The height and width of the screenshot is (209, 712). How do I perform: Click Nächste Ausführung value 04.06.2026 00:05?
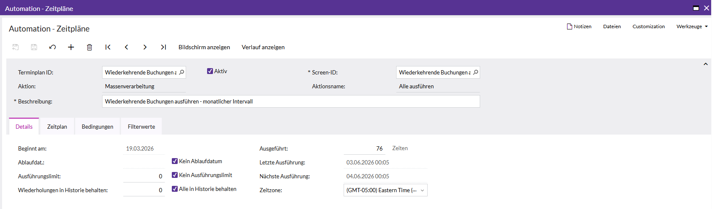click(x=368, y=176)
